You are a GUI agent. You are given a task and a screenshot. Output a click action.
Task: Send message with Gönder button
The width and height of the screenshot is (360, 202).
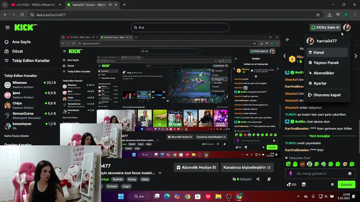click(346, 184)
